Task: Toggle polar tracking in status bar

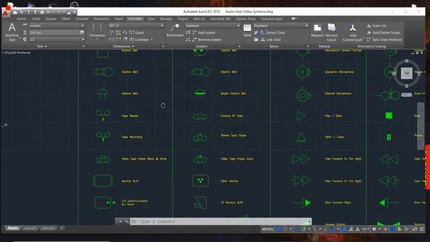Action: pyautogui.click(x=304, y=229)
